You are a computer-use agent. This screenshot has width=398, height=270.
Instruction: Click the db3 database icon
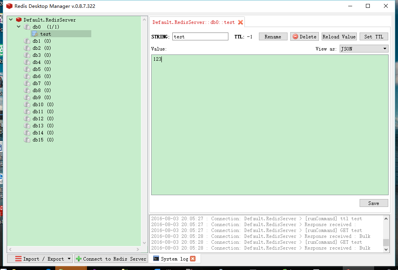click(x=27, y=55)
